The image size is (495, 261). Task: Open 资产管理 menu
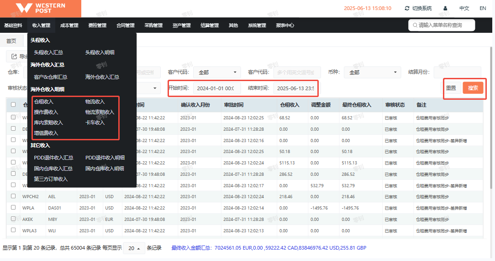(182, 25)
